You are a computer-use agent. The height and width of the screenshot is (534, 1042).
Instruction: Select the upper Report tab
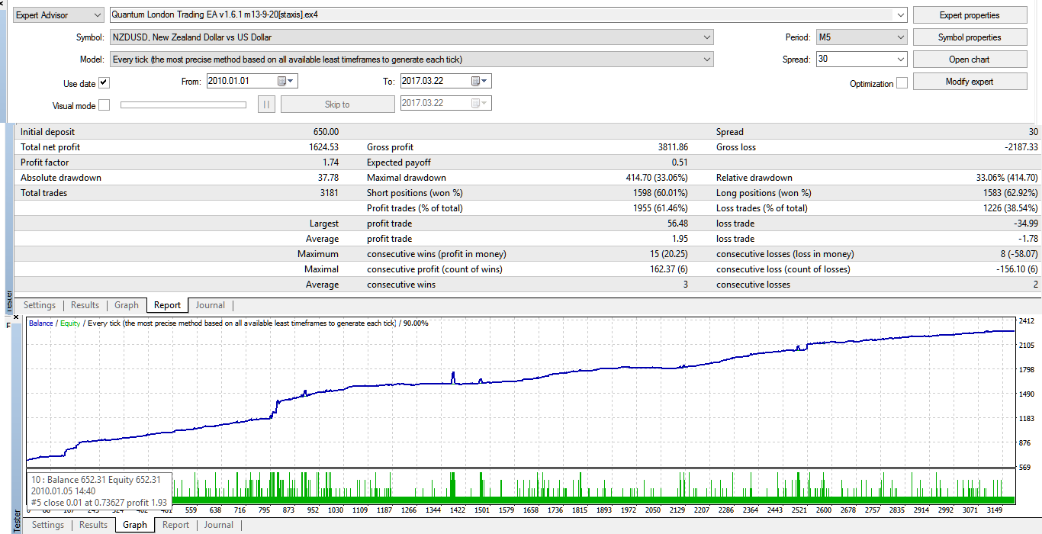pyautogui.click(x=167, y=305)
